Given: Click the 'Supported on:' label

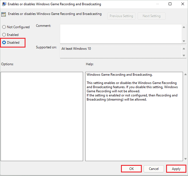Looking at the screenshot, I should point(46,47).
